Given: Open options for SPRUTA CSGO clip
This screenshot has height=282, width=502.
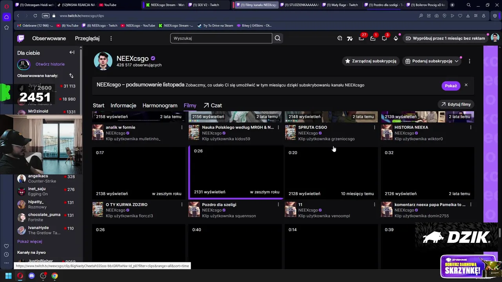Looking at the screenshot, I should point(374,127).
